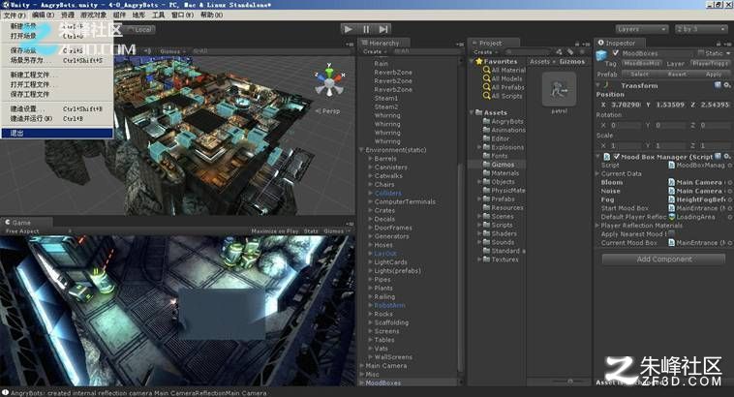Viewport: 734px width, 397px height.
Task: Expand the Main Camera hierarchy node
Action: (x=361, y=366)
